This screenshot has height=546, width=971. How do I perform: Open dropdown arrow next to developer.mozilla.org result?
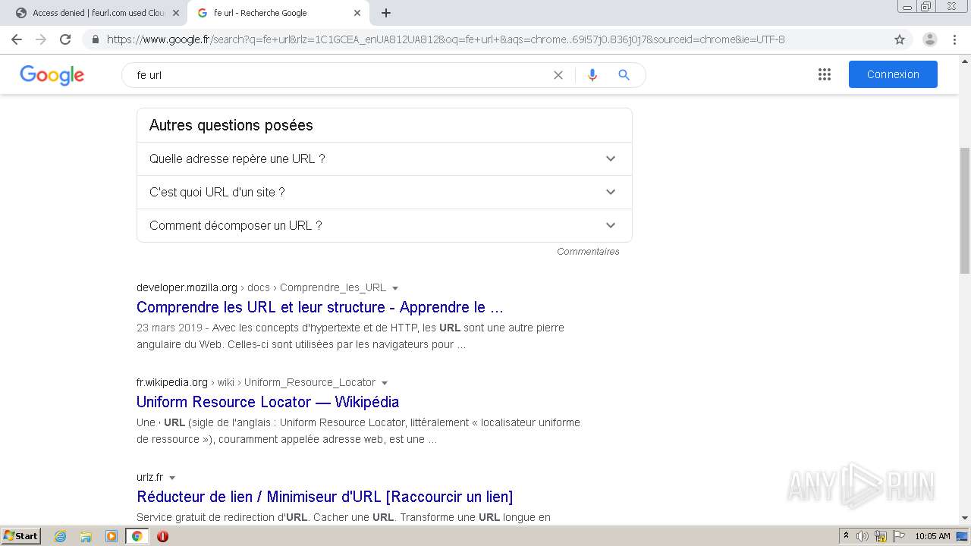click(x=395, y=288)
